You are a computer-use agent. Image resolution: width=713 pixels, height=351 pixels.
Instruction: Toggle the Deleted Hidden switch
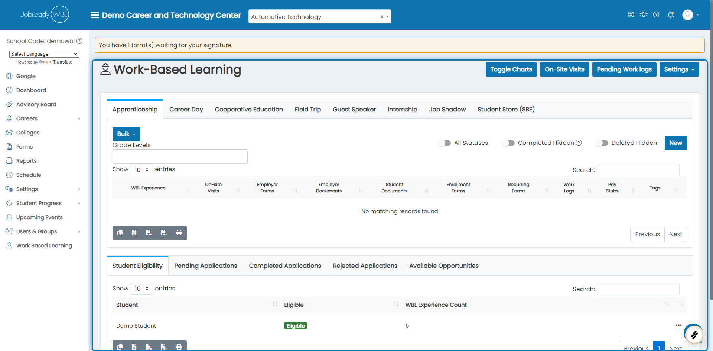(x=602, y=143)
